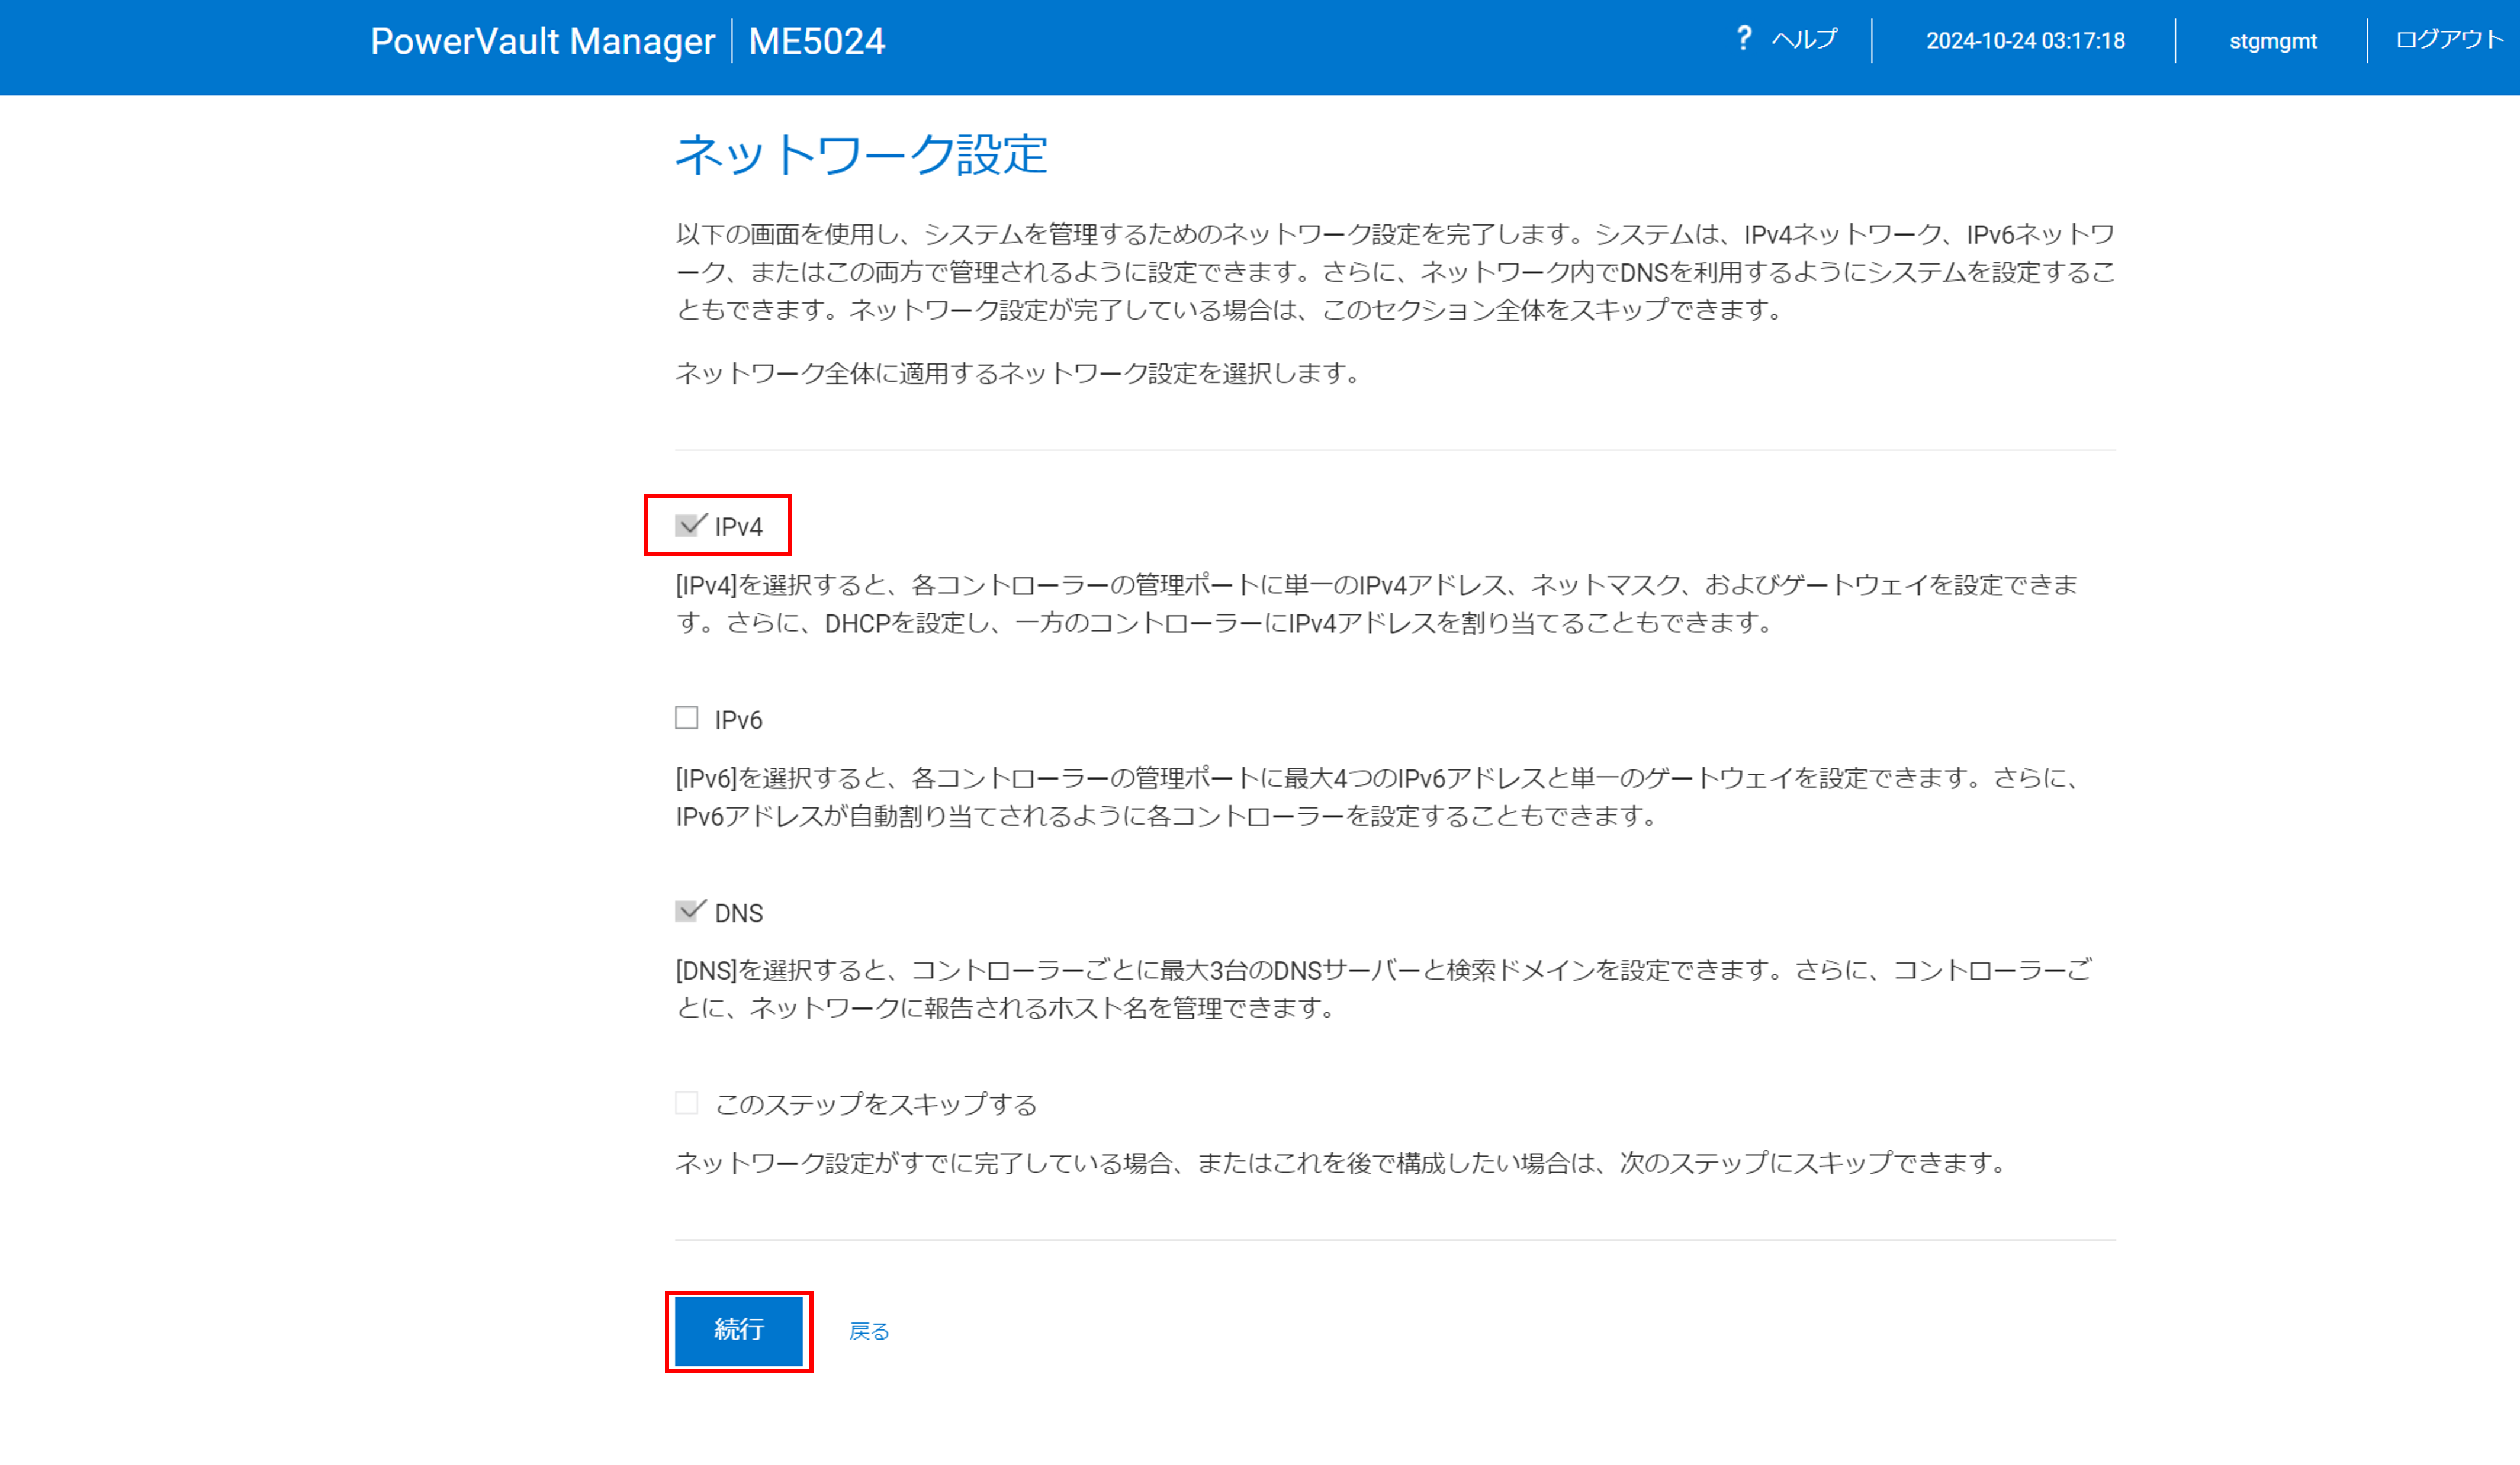The image size is (2520, 1465).
Task: Enable the IPv6 checkbox
Action: coord(686,718)
